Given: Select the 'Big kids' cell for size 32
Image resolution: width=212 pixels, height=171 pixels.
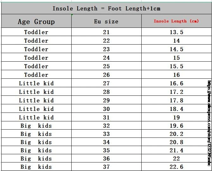Looking at the screenshot, I should click(x=36, y=125).
